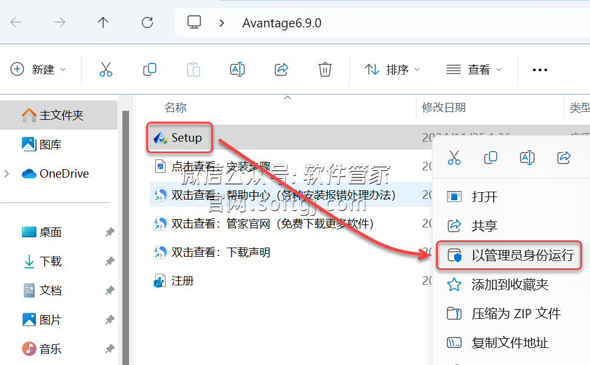The height and width of the screenshot is (365, 590).
Task: Open 下载 in the sidebar
Action: 41,261
